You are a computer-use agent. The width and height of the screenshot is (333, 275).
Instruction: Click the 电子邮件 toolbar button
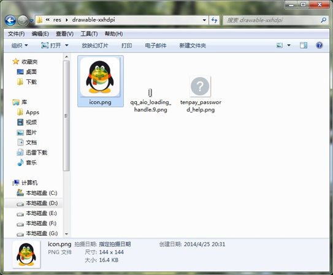156,45
